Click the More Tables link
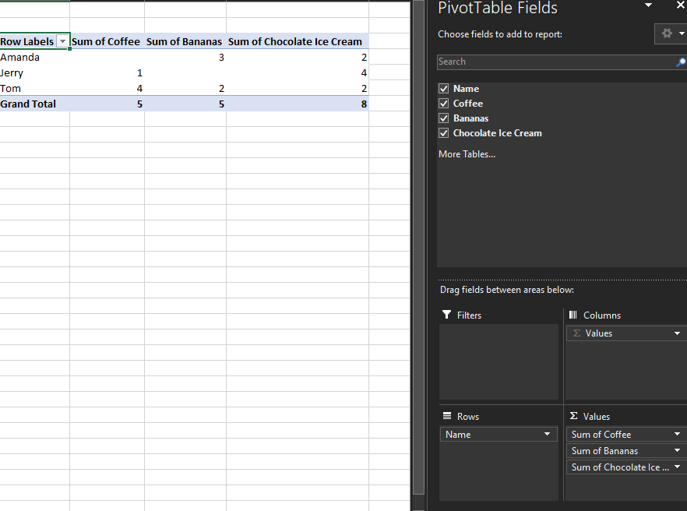The image size is (687, 511). (467, 154)
